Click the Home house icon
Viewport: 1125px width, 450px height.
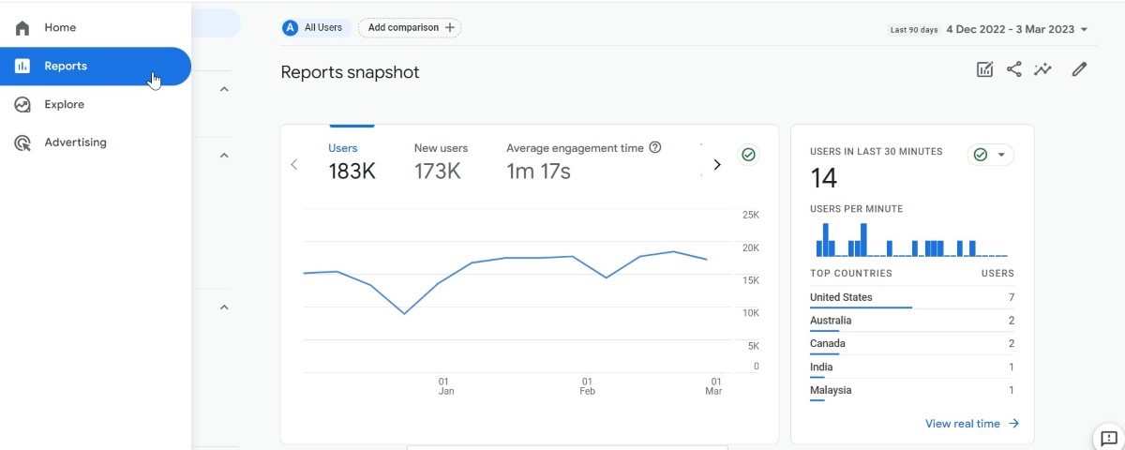[x=22, y=28]
